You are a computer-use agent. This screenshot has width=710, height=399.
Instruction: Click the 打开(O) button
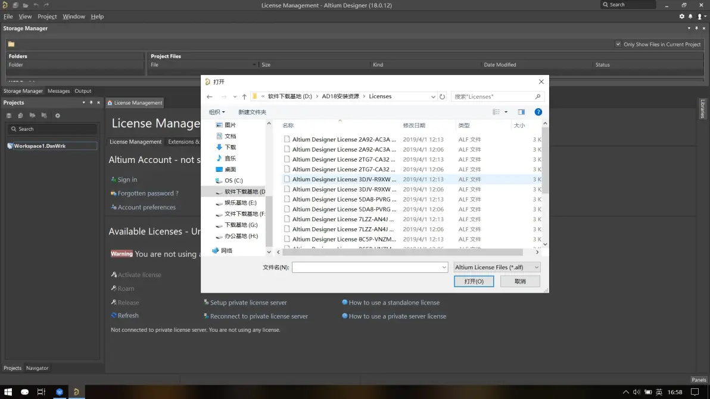pos(474,281)
